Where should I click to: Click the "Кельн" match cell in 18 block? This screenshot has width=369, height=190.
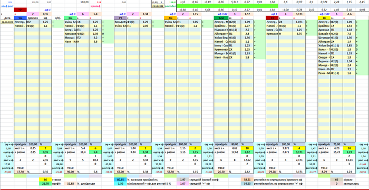(x=324, y=50)
